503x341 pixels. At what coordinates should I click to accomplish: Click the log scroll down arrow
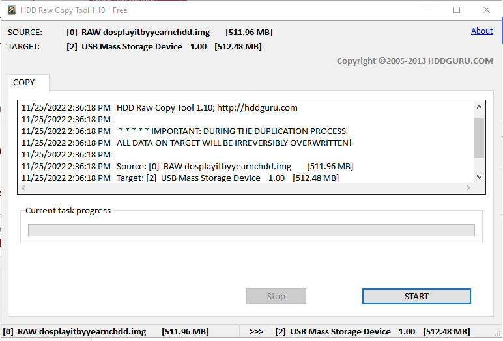pyautogui.click(x=479, y=177)
